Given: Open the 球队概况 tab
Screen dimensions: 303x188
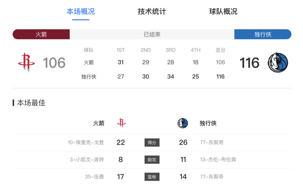Looking at the screenshot, I should click(x=223, y=12).
